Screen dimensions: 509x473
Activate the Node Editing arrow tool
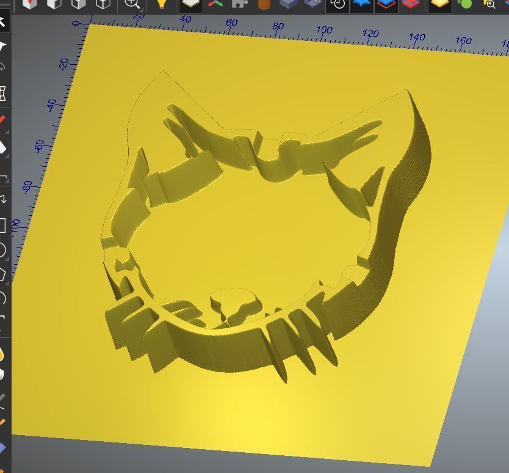click(x=2, y=45)
